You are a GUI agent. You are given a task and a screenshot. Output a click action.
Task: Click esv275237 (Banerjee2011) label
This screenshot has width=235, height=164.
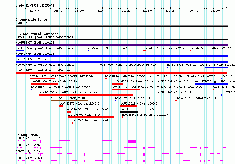(69, 98)
